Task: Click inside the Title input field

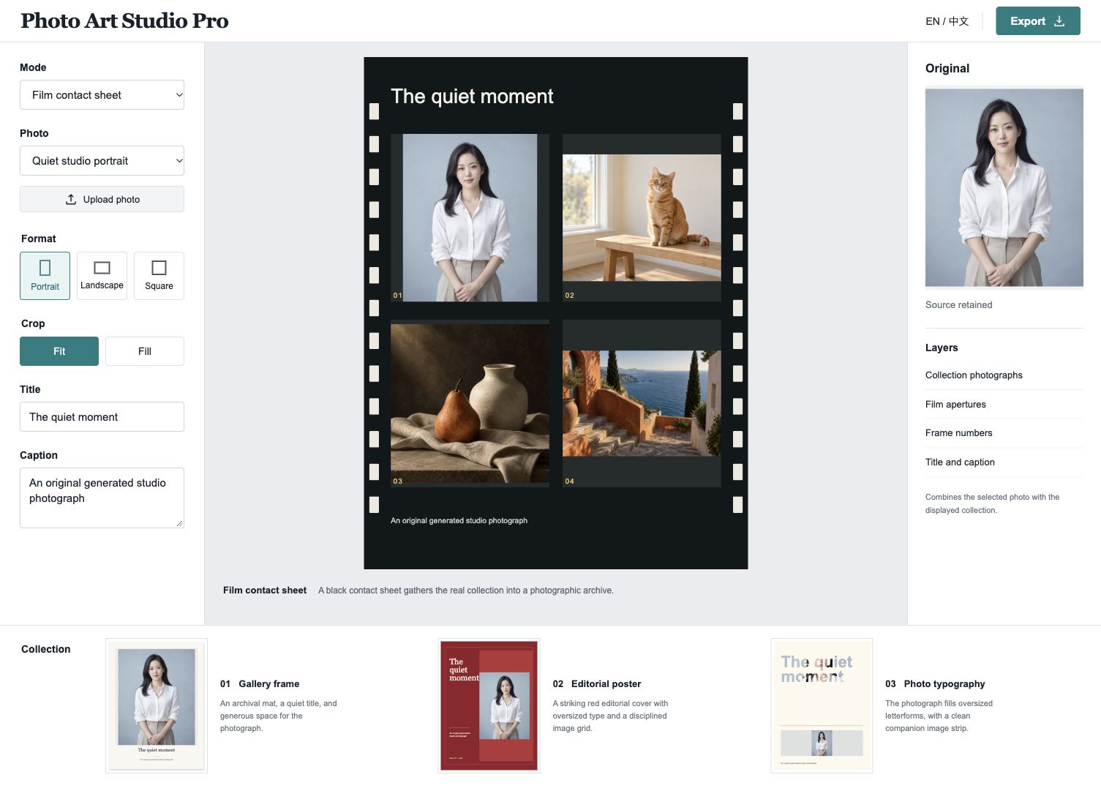Action: 102,417
